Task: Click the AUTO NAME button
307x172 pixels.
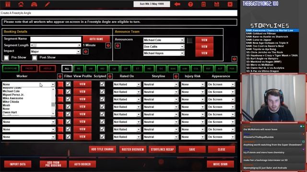Action: (x=96, y=39)
